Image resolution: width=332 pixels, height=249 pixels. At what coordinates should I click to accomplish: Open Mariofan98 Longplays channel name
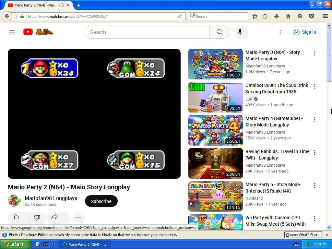[x=51, y=198]
